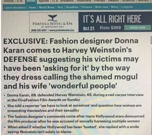Click the Latest Headlines submenu link
This screenshot has height=135, width=152.
pyautogui.click(x=15, y=7)
